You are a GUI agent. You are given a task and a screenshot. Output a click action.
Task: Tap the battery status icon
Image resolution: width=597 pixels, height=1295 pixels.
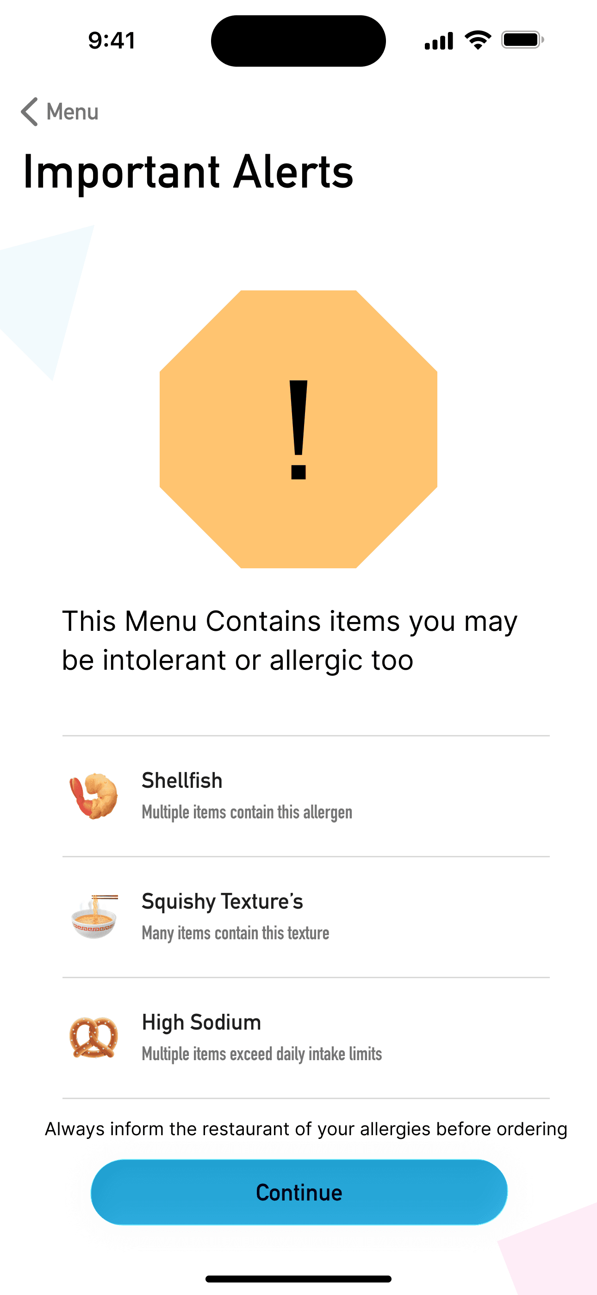pos(522,40)
